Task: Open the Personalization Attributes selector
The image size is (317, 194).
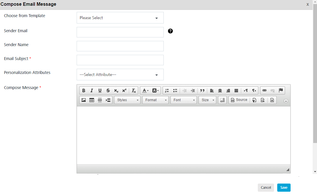Action: pyautogui.click(x=120, y=75)
